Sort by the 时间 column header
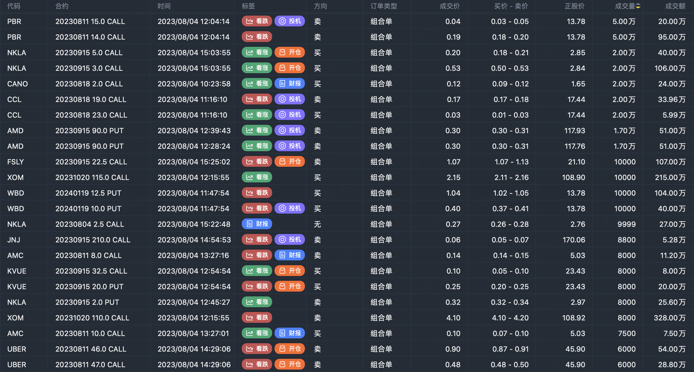Viewport: 694px width, 372px height. tap(164, 6)
